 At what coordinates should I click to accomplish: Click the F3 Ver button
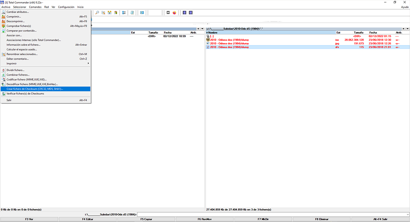29,219
